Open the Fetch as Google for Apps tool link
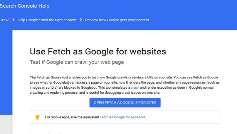The width and height of the screenshot is (237, 134). [122, 117]
